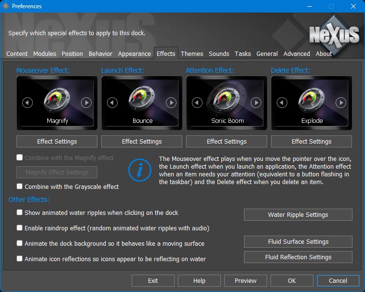The image size is (365, 292).
Task: Click the Bounce effect gauge thumbnail
Action: [142, 99]
